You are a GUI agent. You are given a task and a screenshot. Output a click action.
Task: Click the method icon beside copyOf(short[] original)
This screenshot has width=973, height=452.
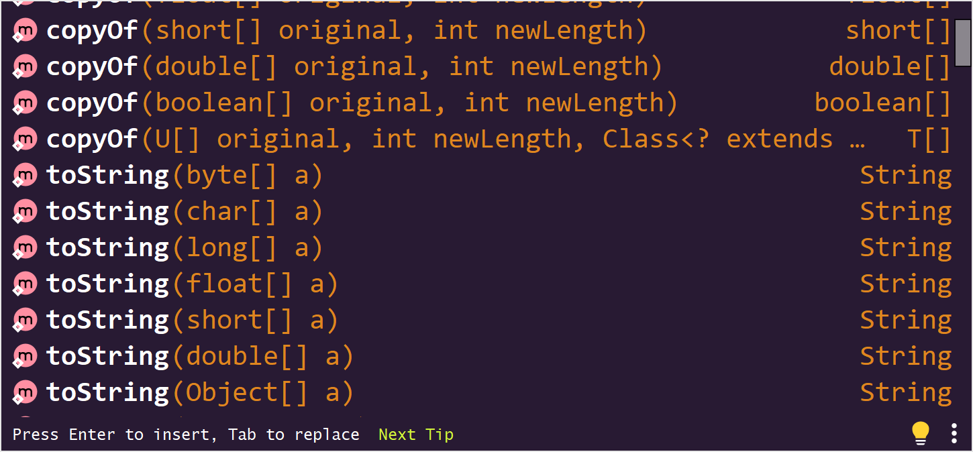point(24,30)
